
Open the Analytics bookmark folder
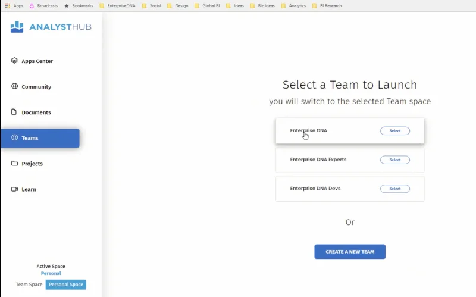pos(293,5)
